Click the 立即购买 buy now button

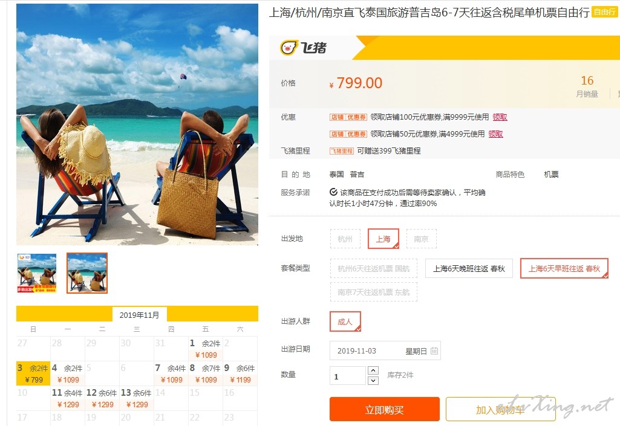pyautogui.click(x=384, y=410)
